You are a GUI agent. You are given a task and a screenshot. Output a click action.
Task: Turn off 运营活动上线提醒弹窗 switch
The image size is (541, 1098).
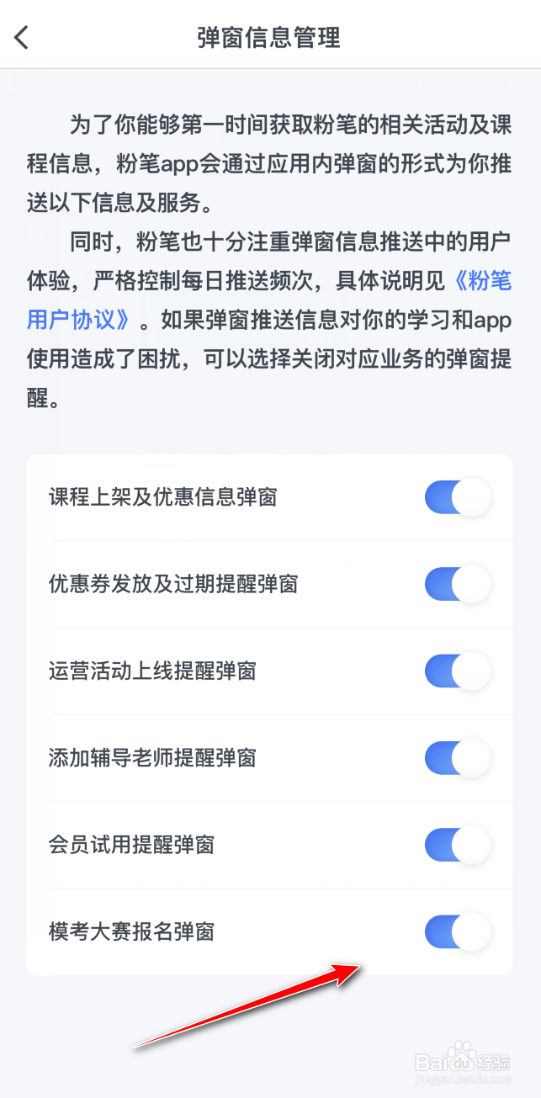pyautogui.click(x=457, y=671)
